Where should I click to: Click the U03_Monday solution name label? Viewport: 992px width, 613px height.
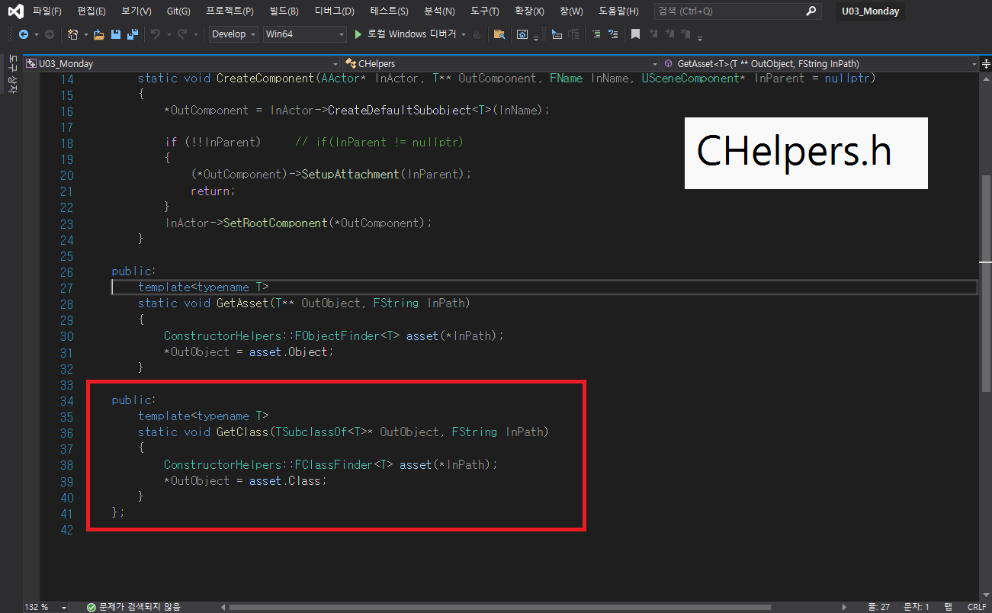pos(870,11)
